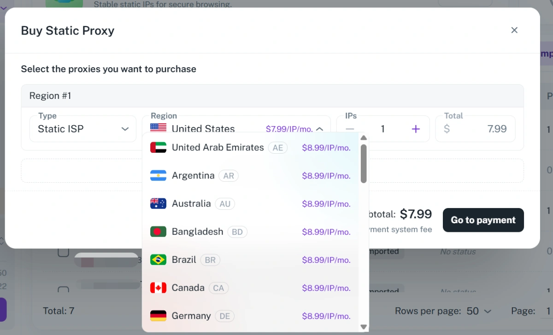Viewport: 553px width, 335px height.
Task: Pick the Australia flag entry
Action: (x=158, y=204)
